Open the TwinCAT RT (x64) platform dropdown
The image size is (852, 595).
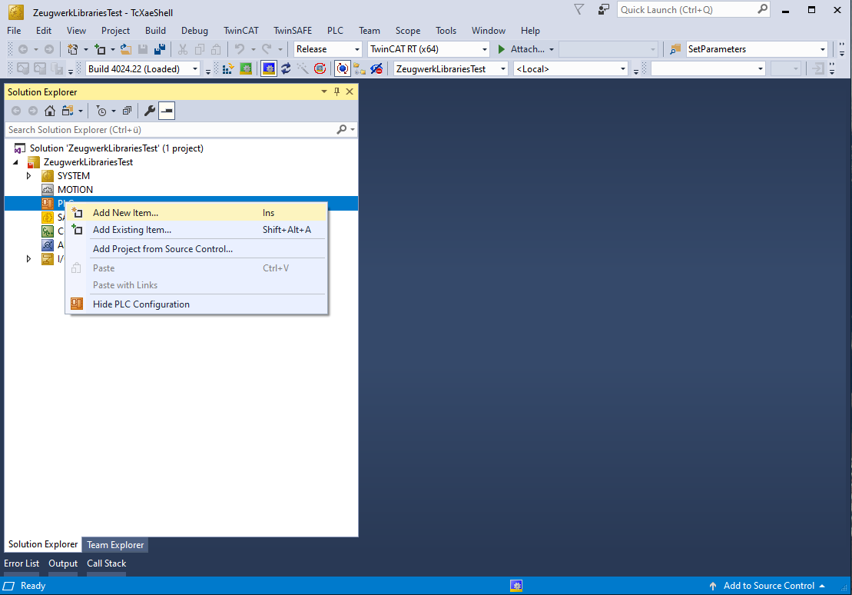(x=484, y=49)
